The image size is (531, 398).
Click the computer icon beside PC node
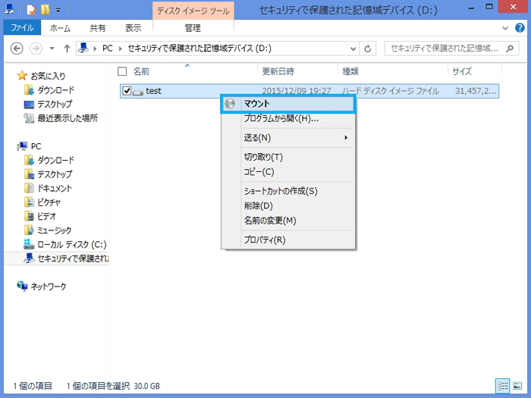(22, 146)
